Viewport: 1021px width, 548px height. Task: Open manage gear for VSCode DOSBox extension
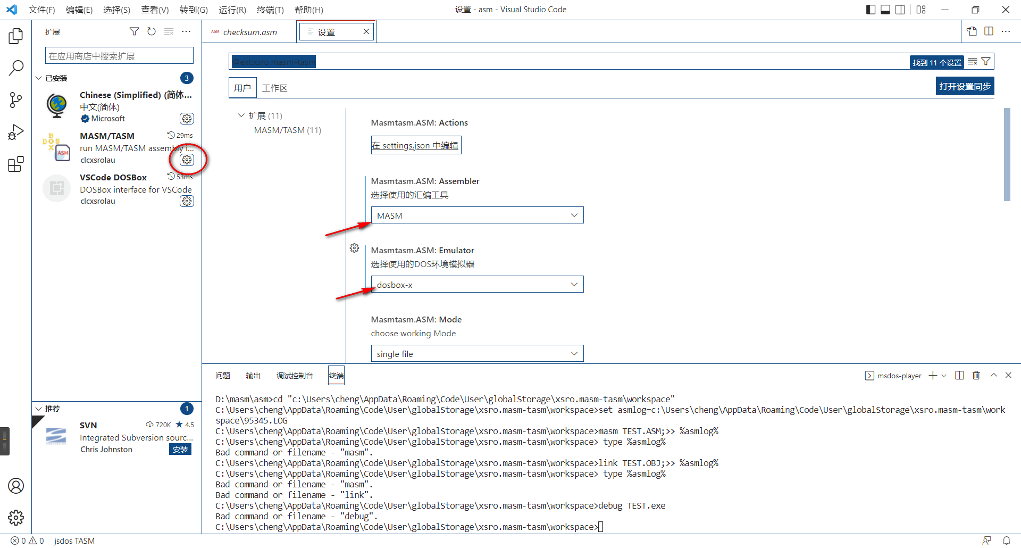(x=187, y=201)
